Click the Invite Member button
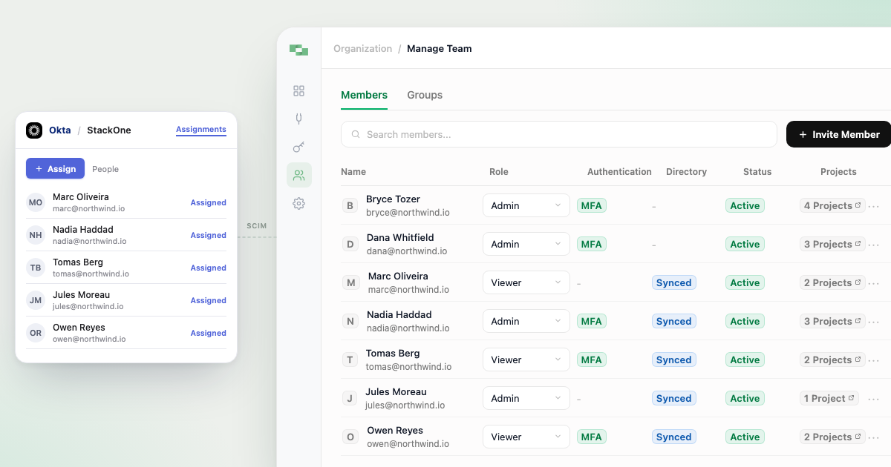891x467 pixels. [839, 134]
